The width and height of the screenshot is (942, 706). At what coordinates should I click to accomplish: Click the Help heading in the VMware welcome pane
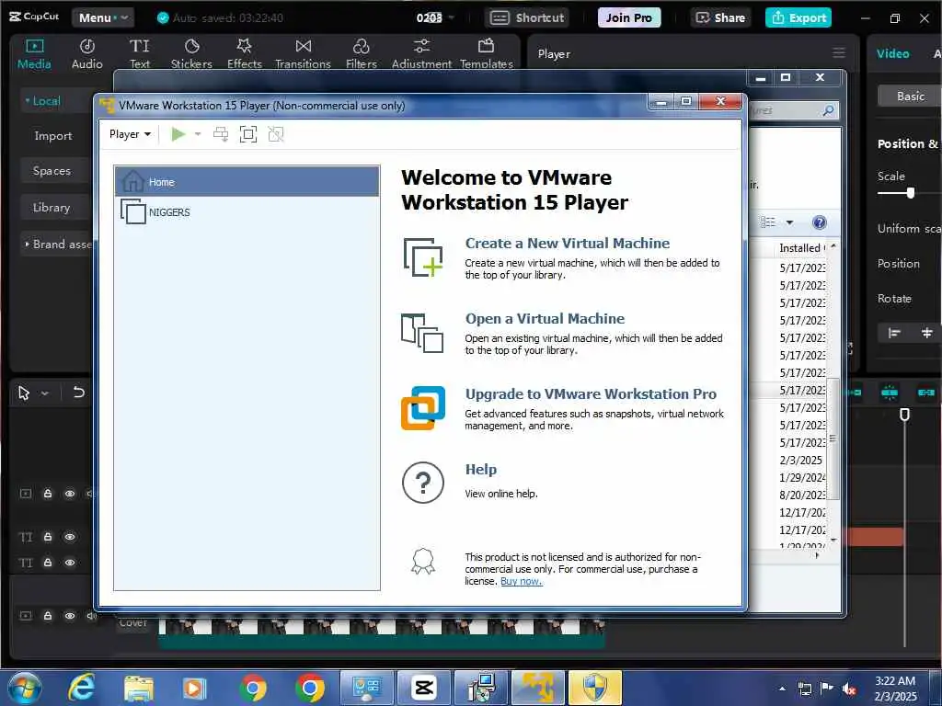[x=480, y=470]
